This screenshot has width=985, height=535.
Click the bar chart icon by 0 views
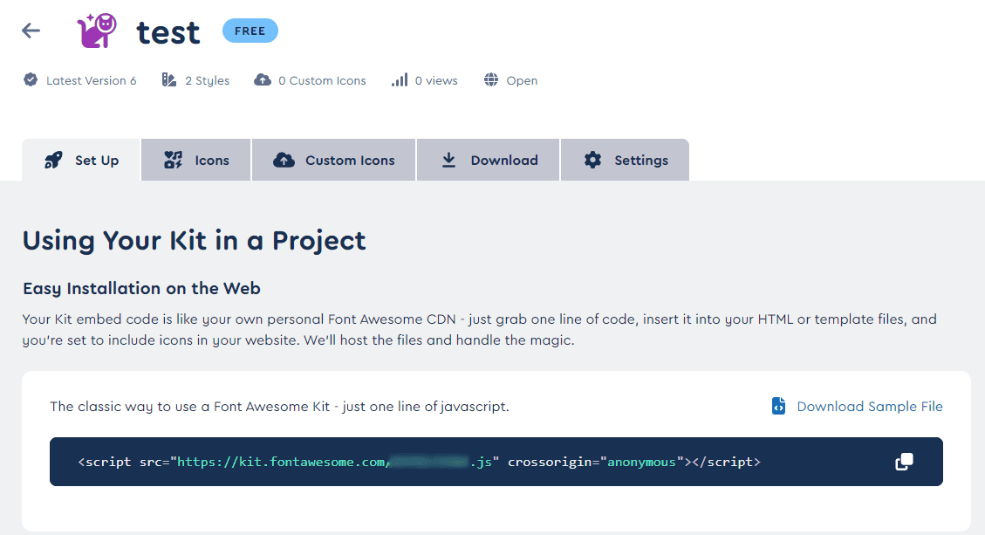pos(400,79)
